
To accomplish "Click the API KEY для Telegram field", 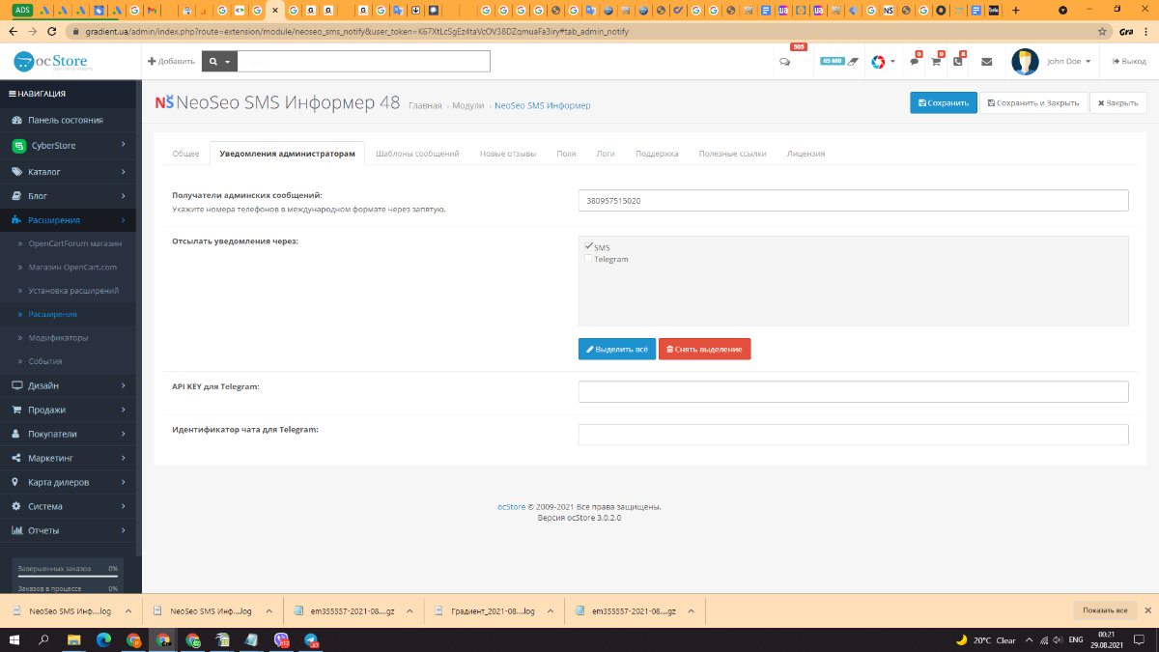I will tap(853, 391).
